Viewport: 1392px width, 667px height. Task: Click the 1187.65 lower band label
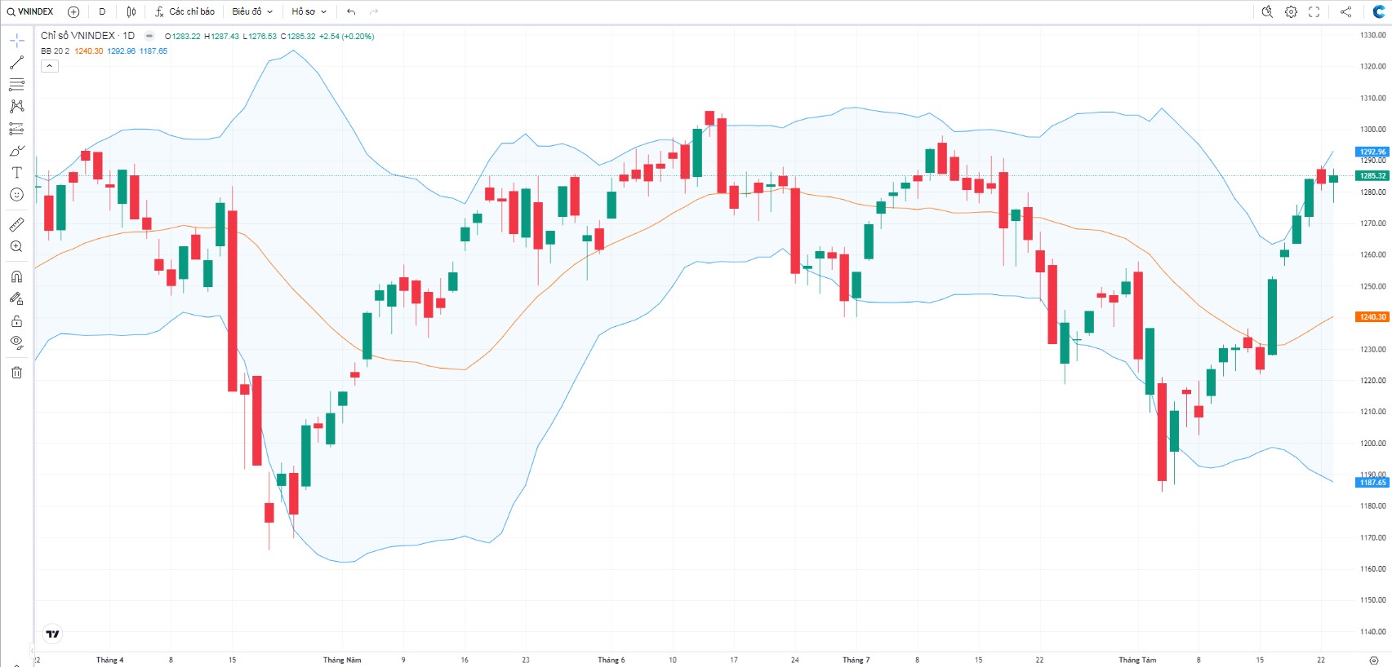click(x=1372, y=483)
